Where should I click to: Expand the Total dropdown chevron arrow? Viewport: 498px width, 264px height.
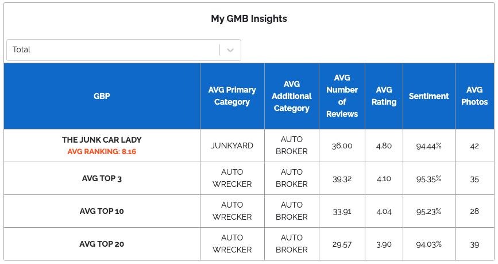230,50
